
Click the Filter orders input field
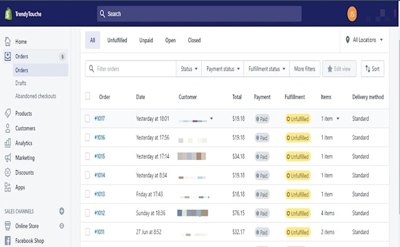pyautogui.click(x=131, y=69)
